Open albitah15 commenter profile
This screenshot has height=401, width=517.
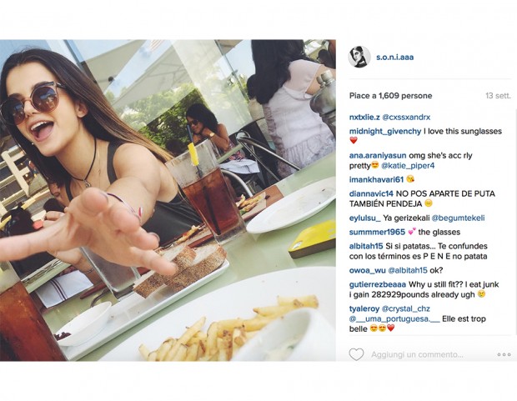(366, 246)
